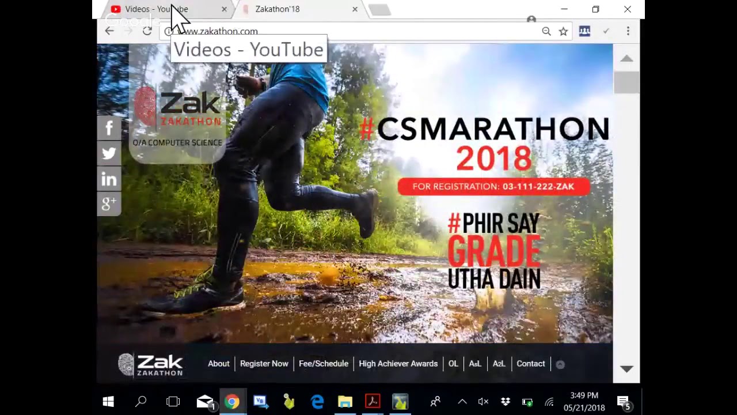
Task: Open taskbar search magnifier
Action: (140, 401)
